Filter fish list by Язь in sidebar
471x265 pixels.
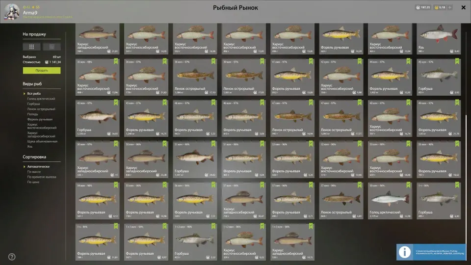point(30,146)
